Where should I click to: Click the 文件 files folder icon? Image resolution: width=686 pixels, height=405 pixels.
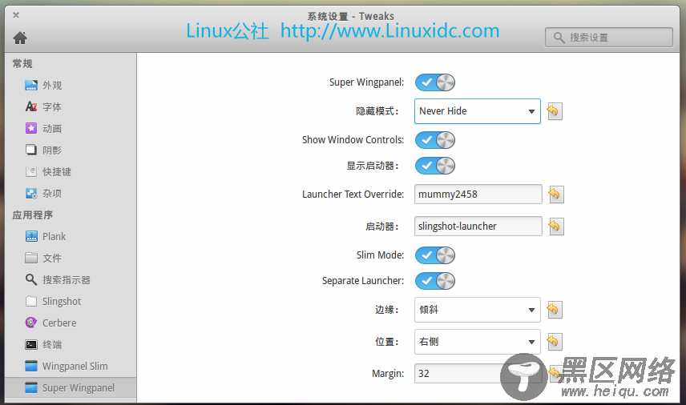(31, 258)
